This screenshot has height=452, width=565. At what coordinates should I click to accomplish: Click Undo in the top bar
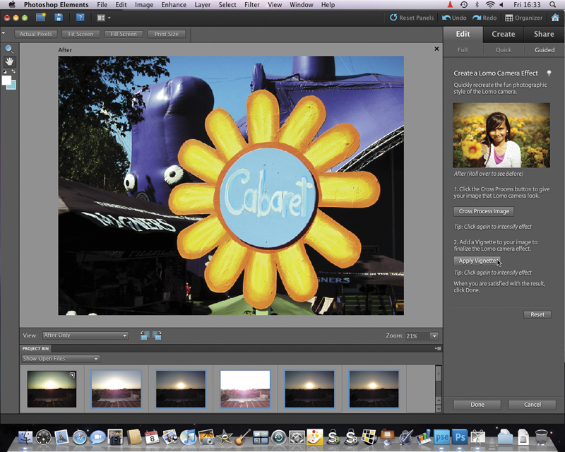tap(454, 18)
